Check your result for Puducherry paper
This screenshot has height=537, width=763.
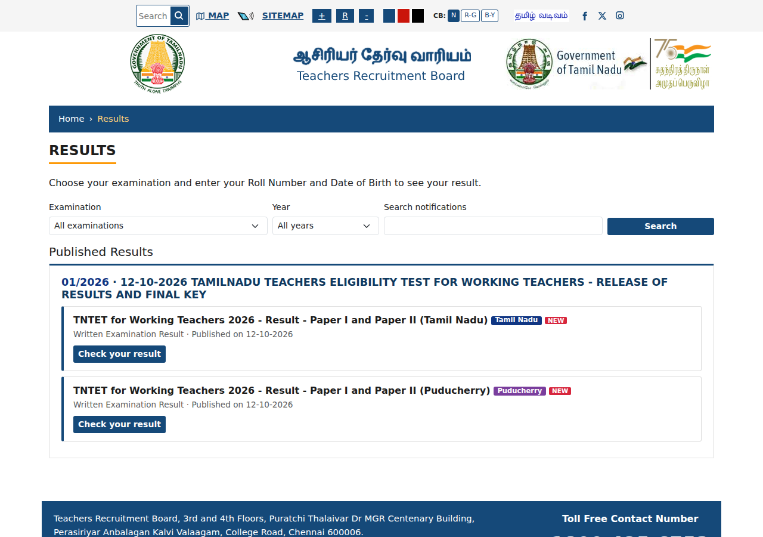point(119,424)
